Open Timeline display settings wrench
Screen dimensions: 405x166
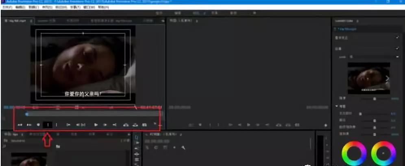pos(183,147)
